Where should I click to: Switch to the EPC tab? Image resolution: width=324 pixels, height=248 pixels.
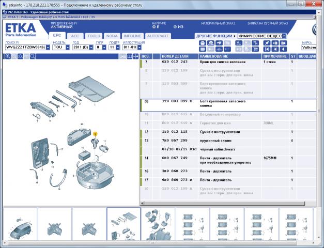tap(57, 36)
